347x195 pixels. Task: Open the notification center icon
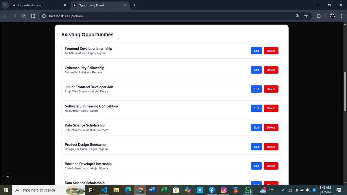[x=339, y=190]
